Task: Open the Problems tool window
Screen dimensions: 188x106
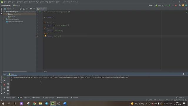Action: (x=36, y=97)
